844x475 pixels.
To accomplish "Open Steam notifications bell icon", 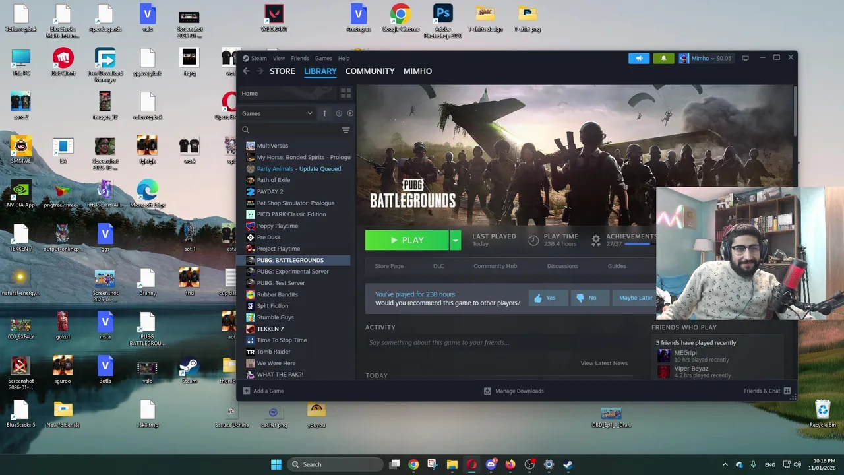I will click(x=663, y=58).
